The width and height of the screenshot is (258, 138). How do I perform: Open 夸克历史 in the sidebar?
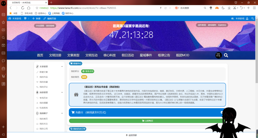coord(43,98)
